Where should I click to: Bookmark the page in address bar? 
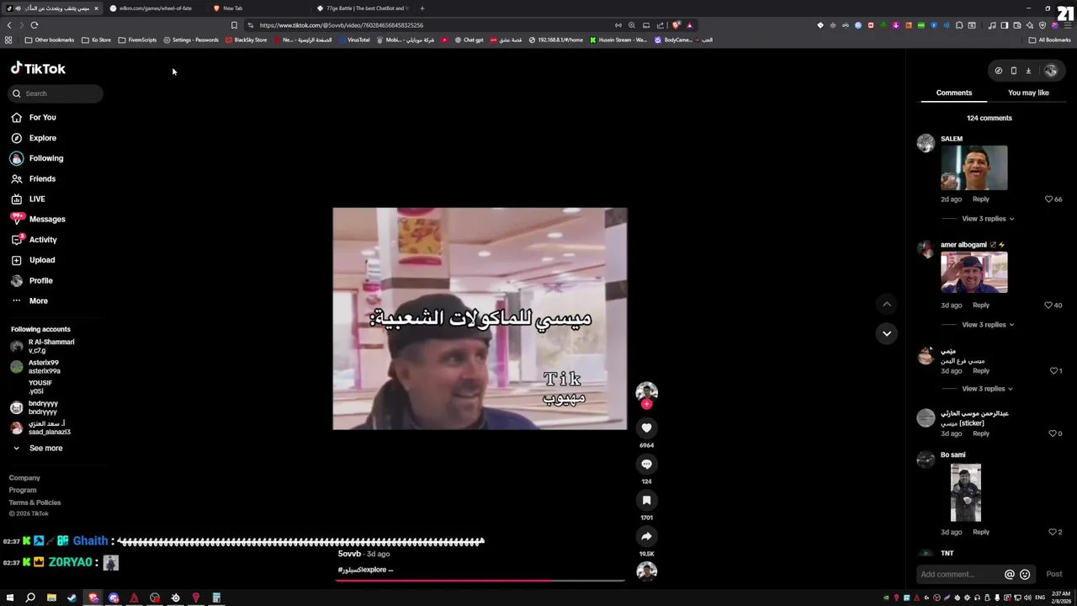pyautogui.click(x=234, y=25)
